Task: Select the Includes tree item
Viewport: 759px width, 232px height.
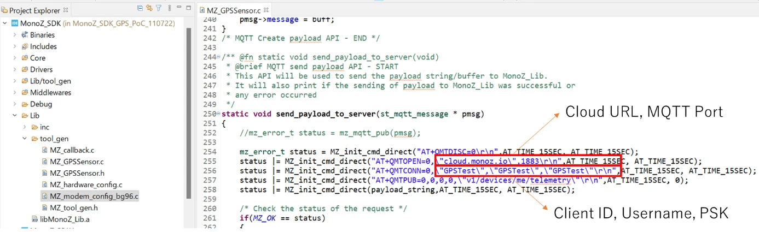Action: point(43,46)
